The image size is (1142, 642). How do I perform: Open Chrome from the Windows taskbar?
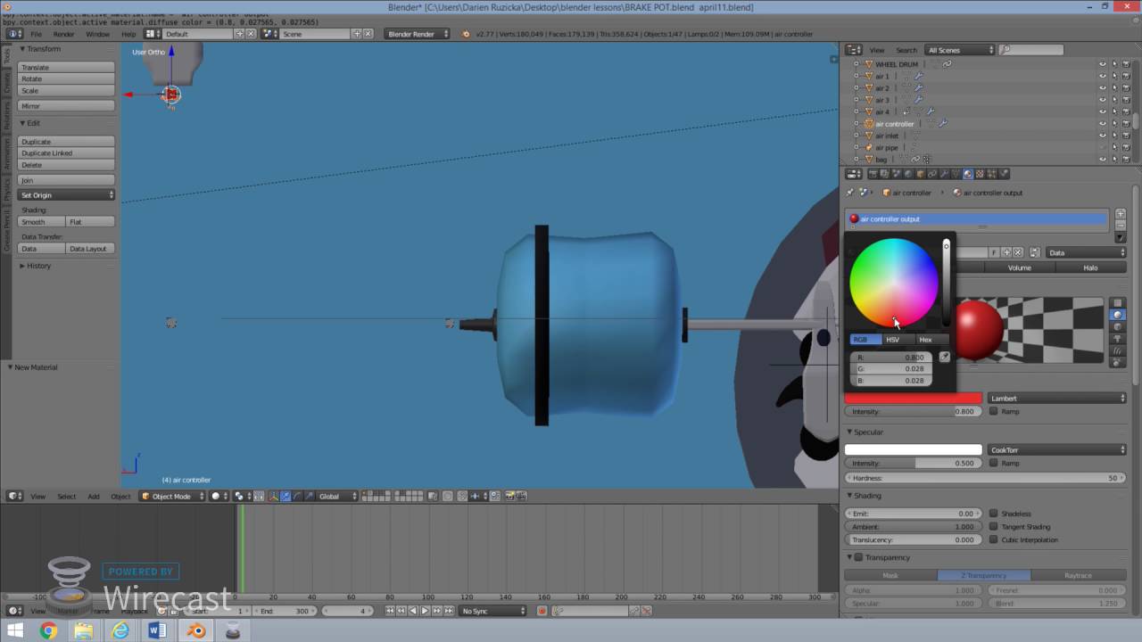pos(48,630)
